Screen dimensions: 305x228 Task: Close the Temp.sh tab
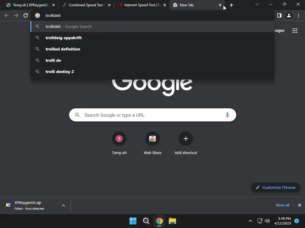pyautogui.click(x=54, y=5)
